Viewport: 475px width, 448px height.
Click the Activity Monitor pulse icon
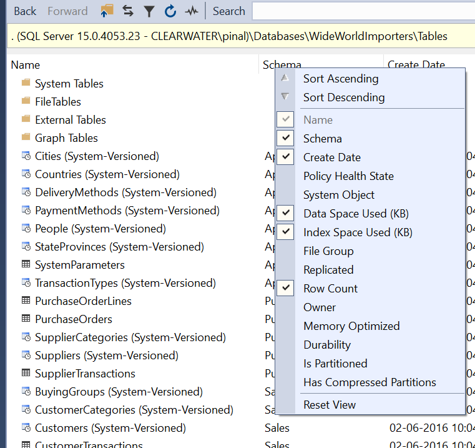[192, 11]
